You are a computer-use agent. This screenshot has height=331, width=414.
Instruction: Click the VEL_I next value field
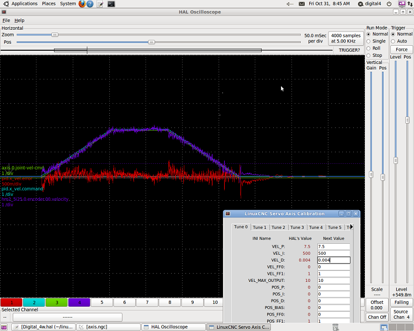(333, 253)
